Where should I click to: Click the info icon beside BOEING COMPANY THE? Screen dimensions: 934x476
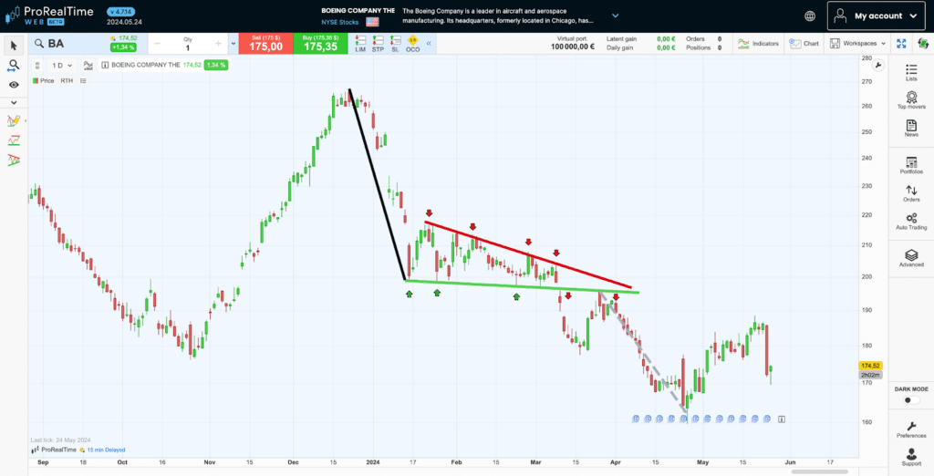click(105, 65)
